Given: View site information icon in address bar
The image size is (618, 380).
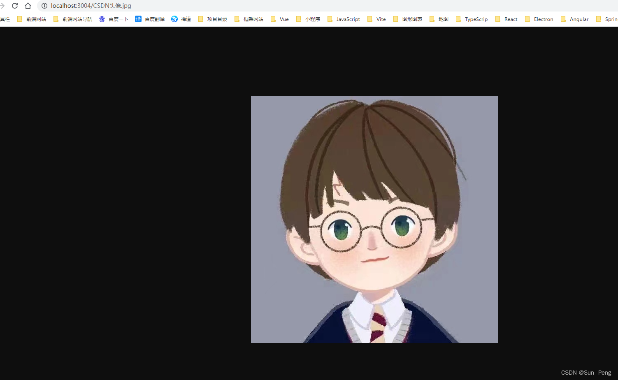Looking at the screenshot, I should 44,6.
